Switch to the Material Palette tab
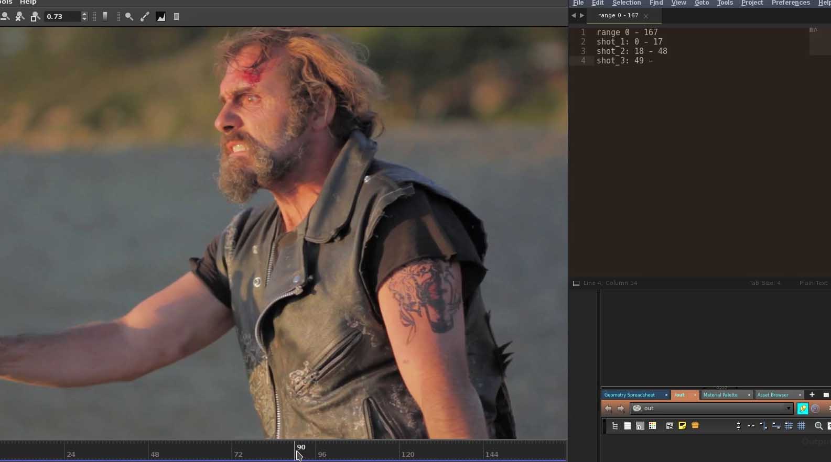 pos(720,395)
